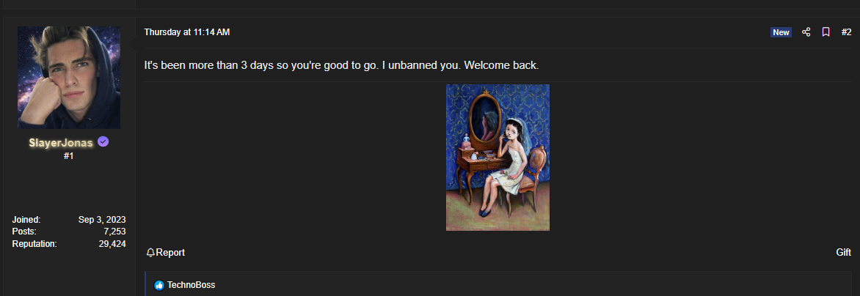Click the bell icon next to Report
Image resolution: width=860 pixels, height=296 pixels.
pos(151,253)
